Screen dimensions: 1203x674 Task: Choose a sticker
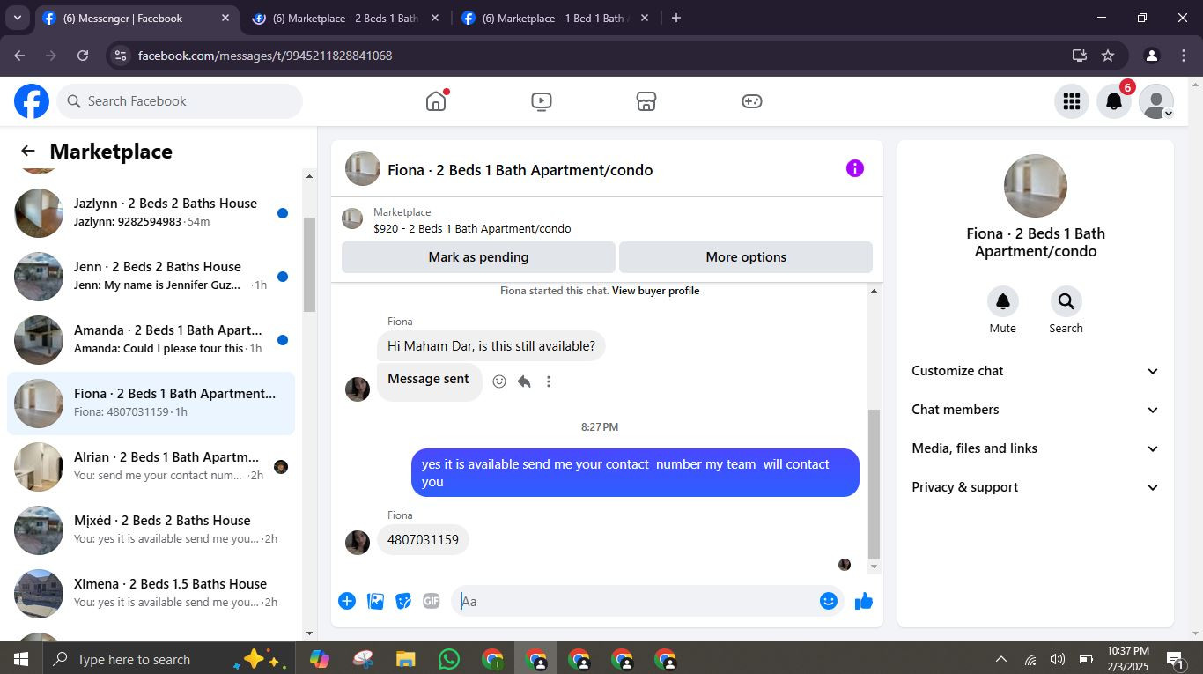click(403, 601)
